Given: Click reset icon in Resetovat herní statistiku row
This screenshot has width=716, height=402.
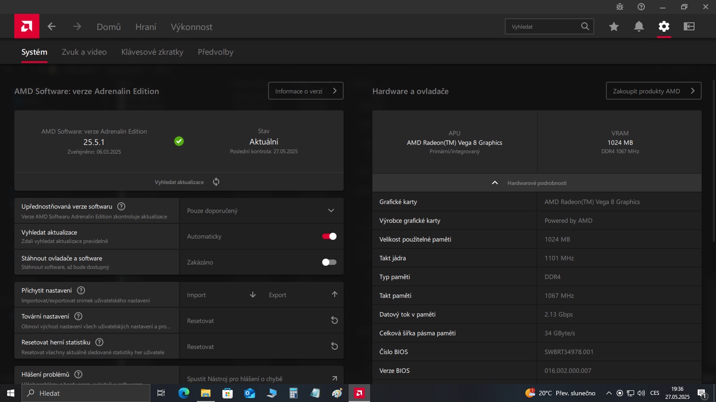Looking at the screenshot, I should (x=334, y=346).
